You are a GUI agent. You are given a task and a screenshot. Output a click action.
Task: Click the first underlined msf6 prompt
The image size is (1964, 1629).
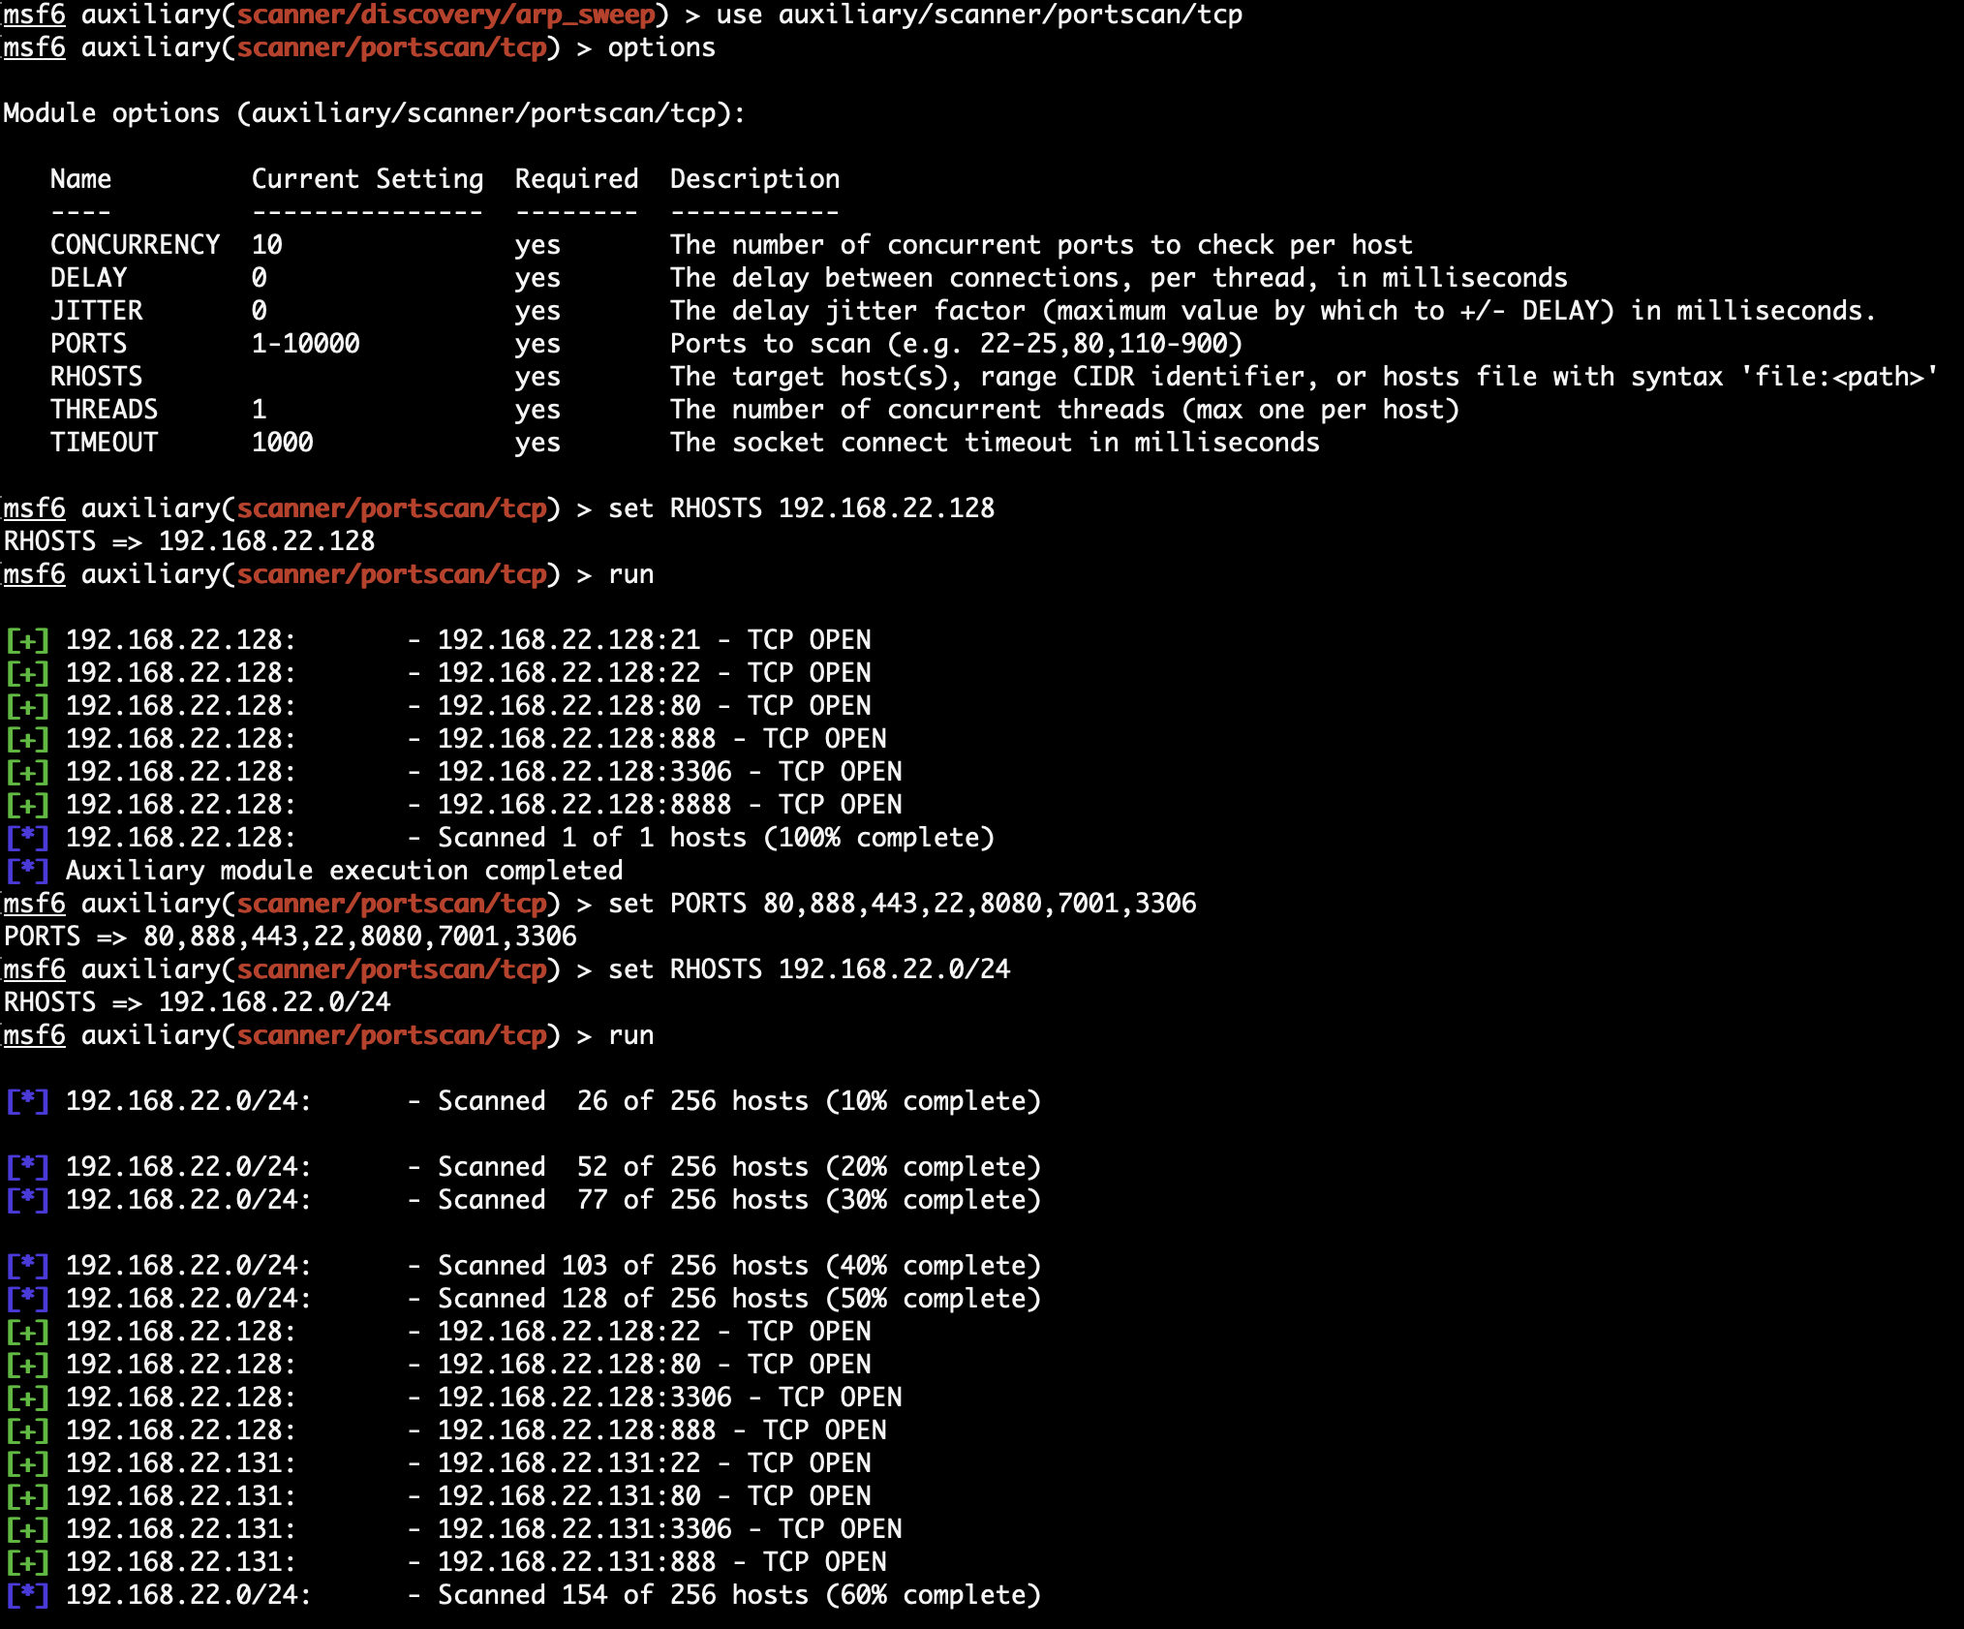(35, 15)
